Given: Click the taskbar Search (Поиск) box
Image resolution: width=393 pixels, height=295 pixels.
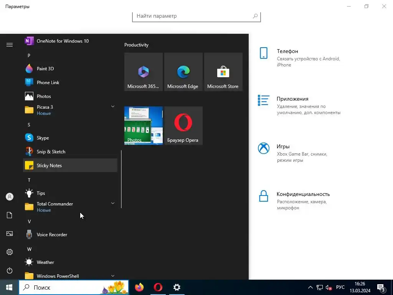Looking at the screenshot, I should tap(74, 287).
